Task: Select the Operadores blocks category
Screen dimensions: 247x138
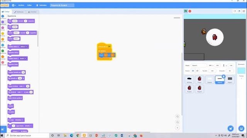Action: (x=3, y=52)
